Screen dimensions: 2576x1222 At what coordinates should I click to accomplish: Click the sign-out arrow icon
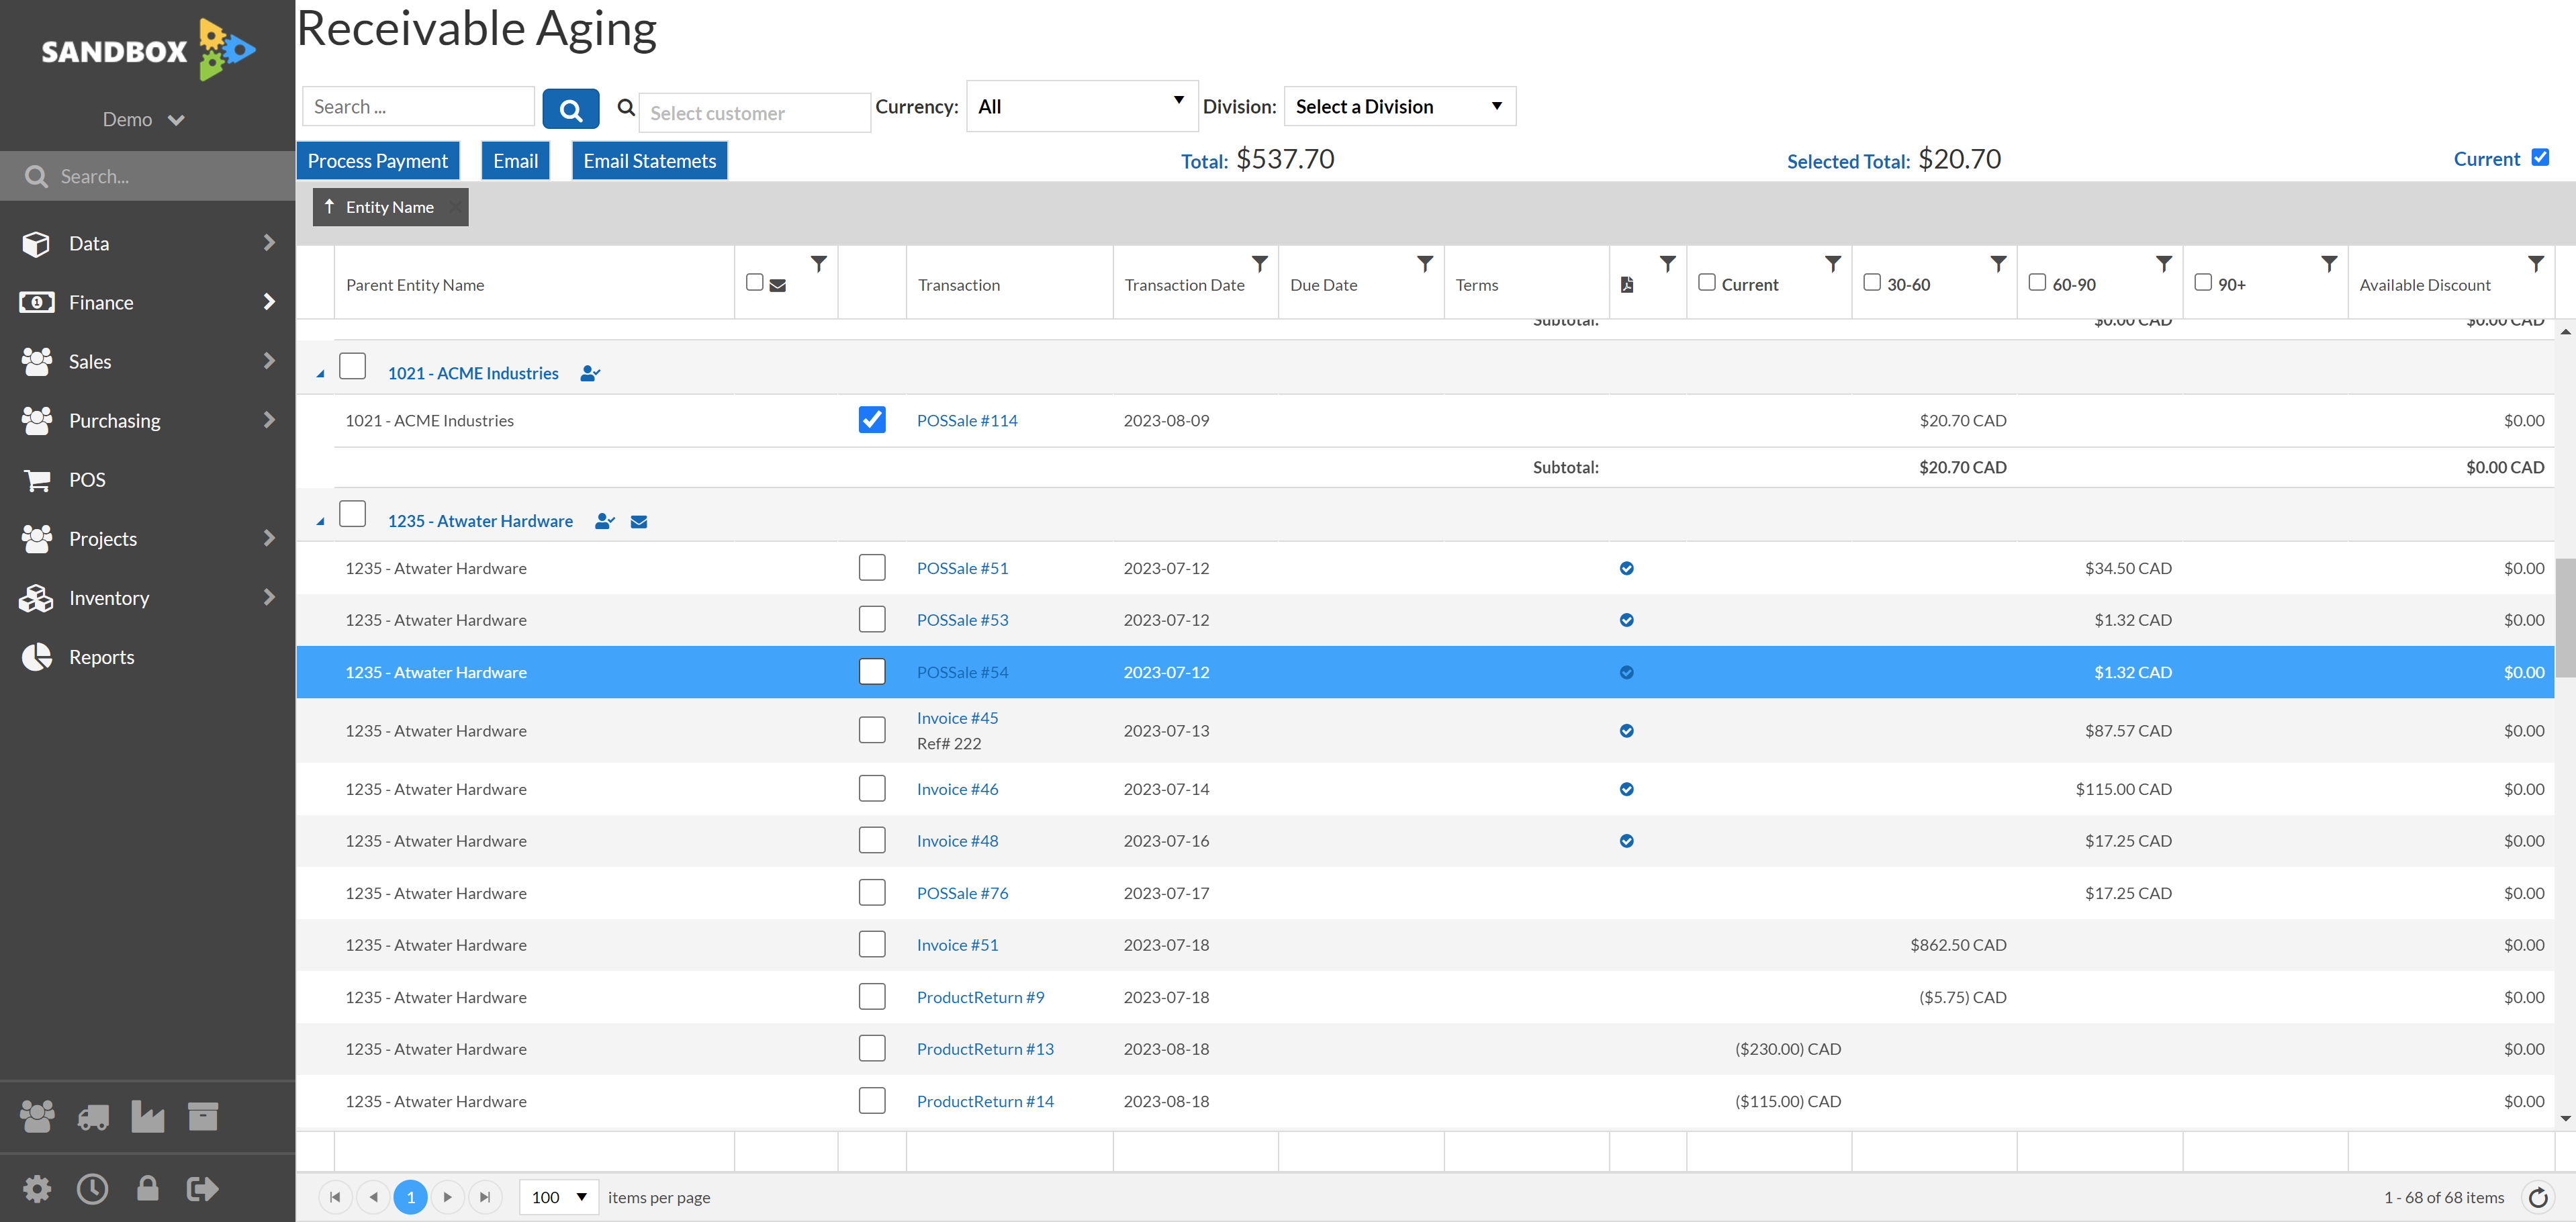(203, 1189)
